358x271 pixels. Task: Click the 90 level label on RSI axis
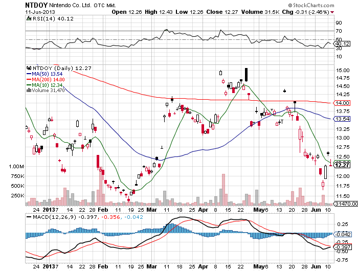click(x=339, y=22)
